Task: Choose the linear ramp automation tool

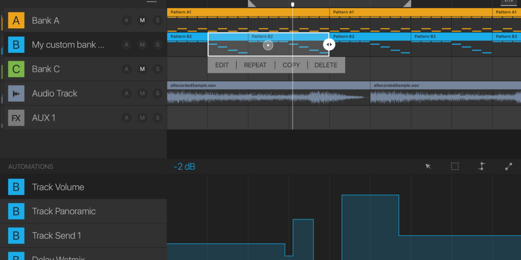Action: [x=509, y=166]
